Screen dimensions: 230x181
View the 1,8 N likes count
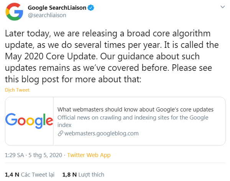click(x=69, y=174)
